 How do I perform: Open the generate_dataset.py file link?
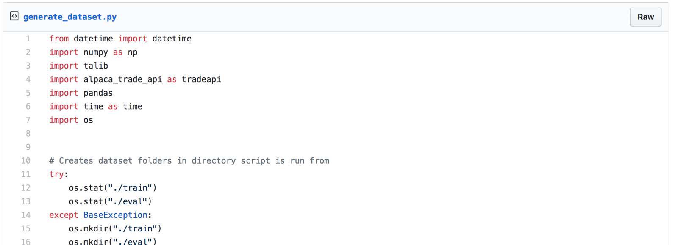70,17
